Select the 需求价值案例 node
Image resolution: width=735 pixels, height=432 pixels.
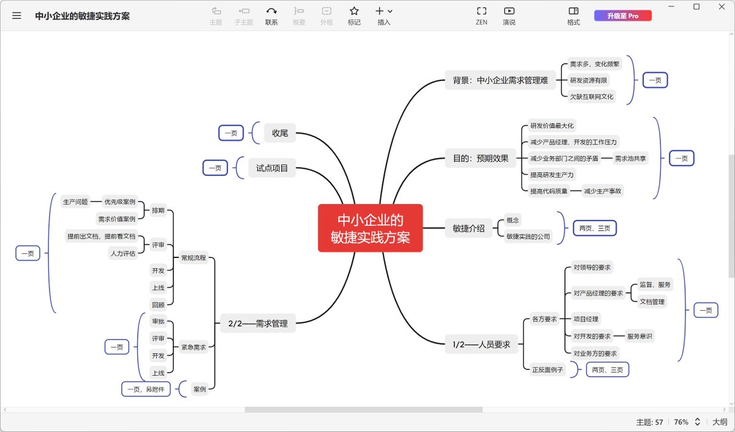coord(116,219)
